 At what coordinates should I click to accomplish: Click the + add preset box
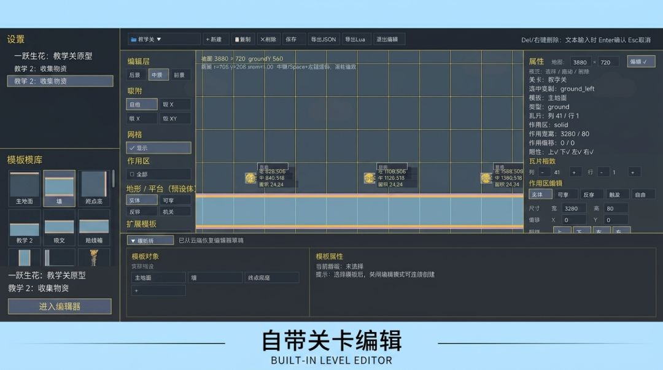158,290
